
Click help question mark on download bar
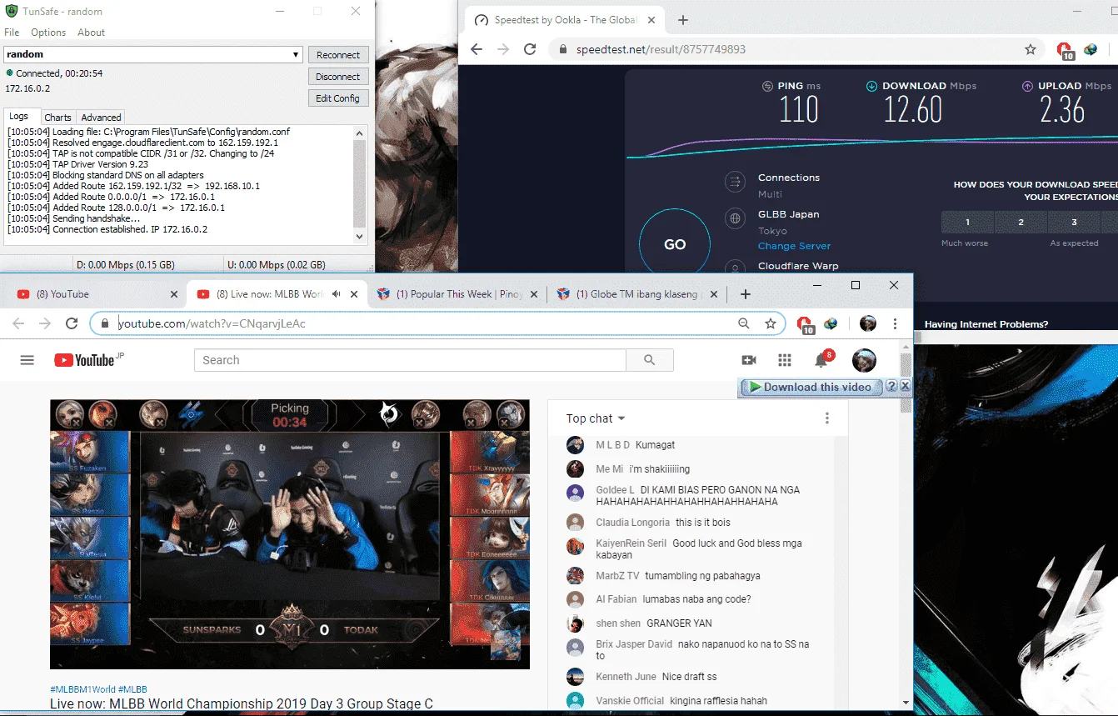click(891, 387)
